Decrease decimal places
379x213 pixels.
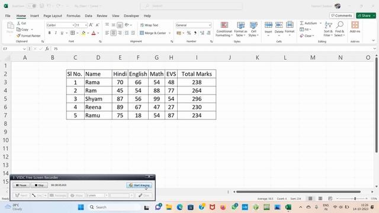(208, 33)
